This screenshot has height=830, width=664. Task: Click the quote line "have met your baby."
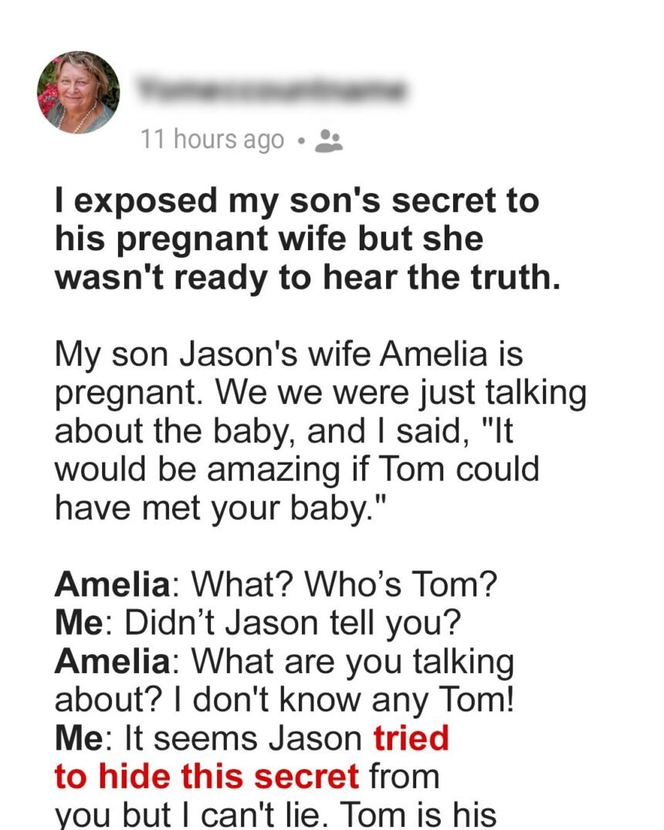click(222, 508)
